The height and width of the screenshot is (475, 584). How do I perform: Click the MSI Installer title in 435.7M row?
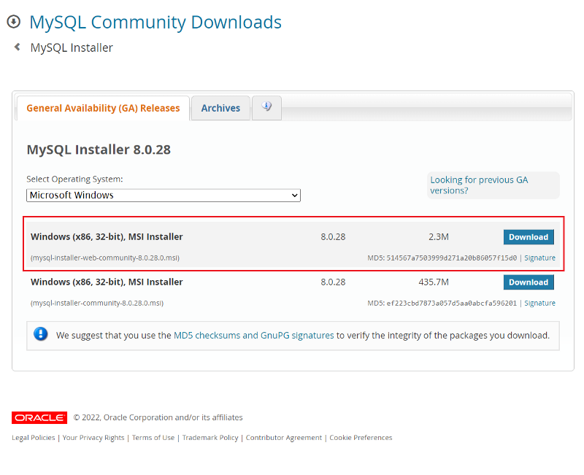(107, 282)
